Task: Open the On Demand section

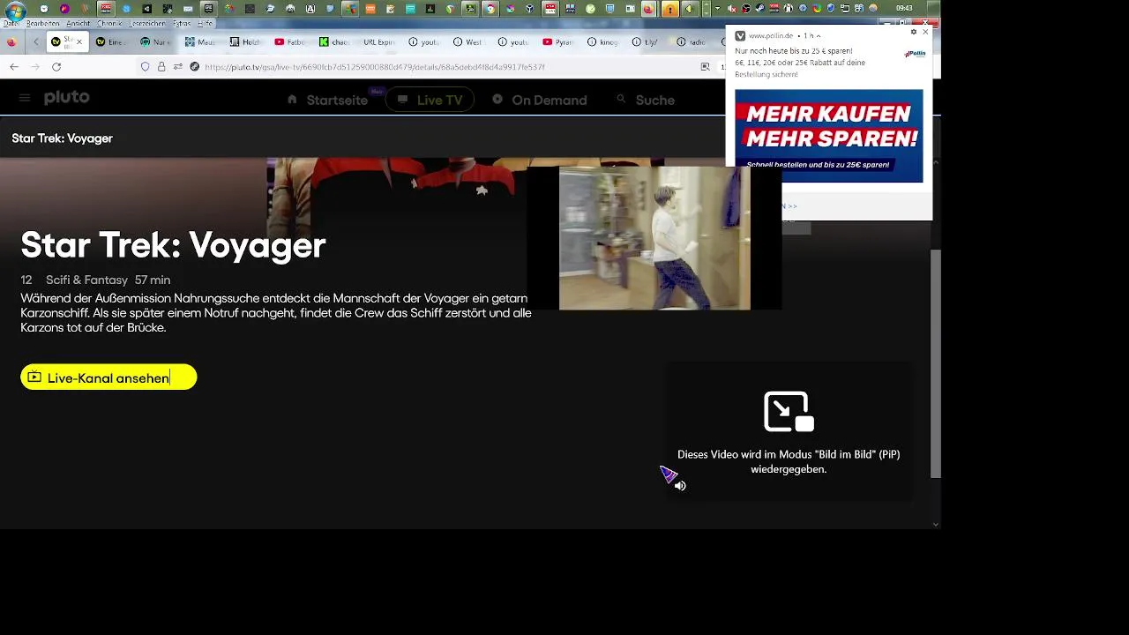Action: [539, 100]
